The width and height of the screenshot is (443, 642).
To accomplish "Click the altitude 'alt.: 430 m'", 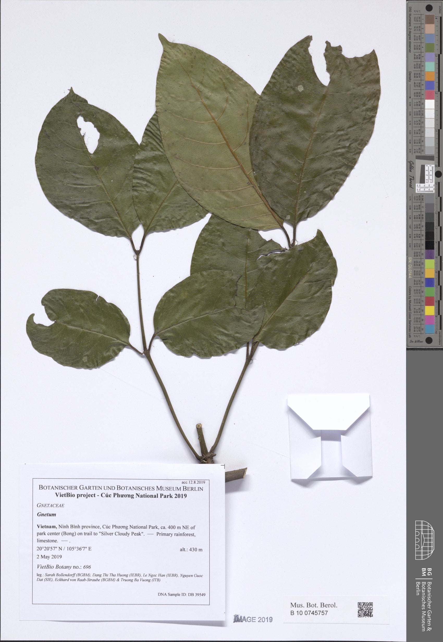I will click(x=191, y=550).
